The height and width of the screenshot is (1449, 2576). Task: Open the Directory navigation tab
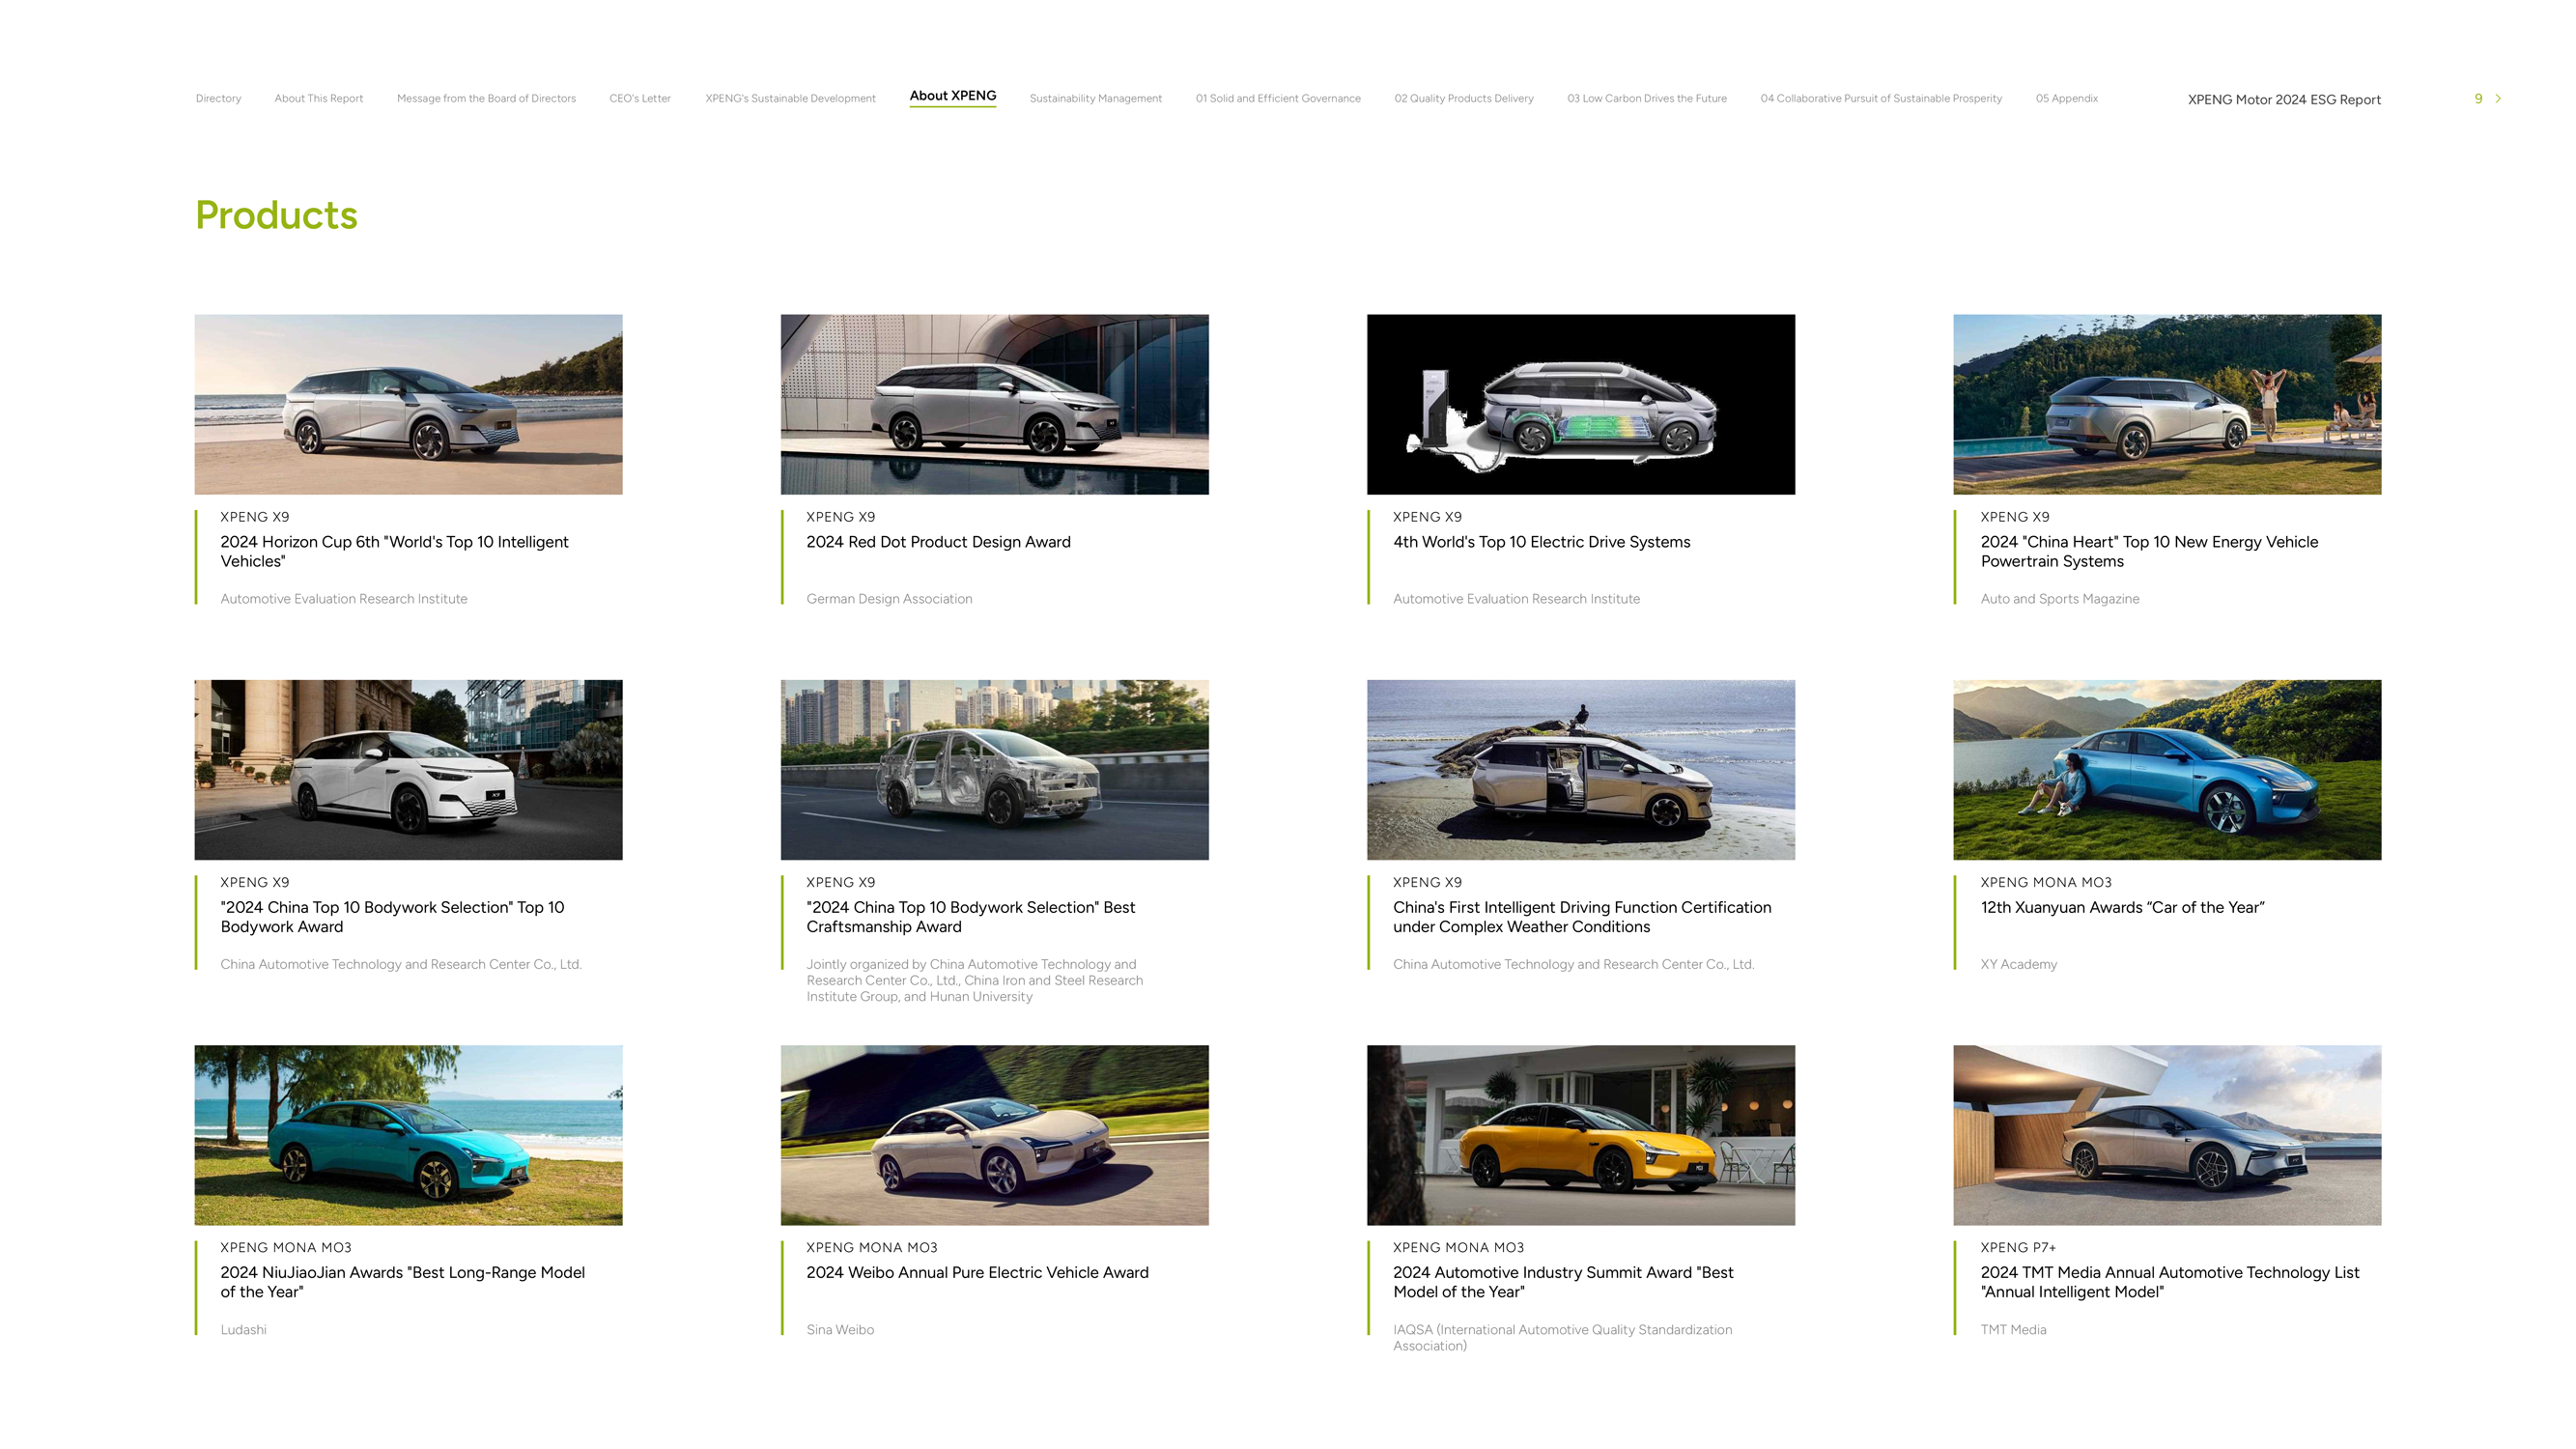218,98
